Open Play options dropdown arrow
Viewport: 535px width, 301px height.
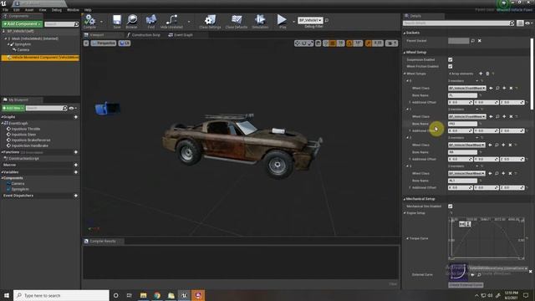point(293,22)
